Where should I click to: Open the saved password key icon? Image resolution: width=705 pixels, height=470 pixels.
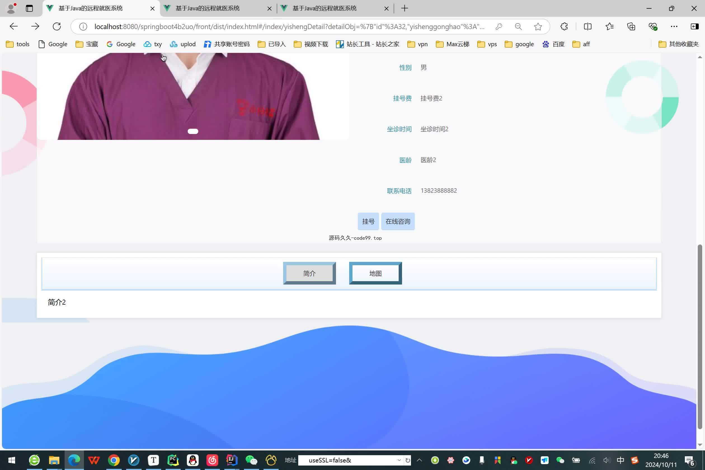tap(499, 26)
